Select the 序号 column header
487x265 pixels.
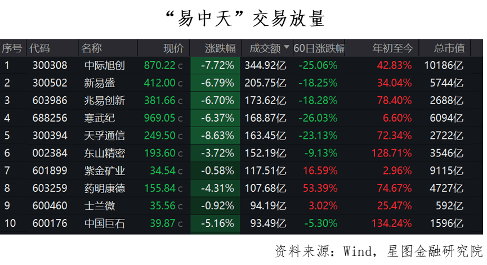[x=13, y=48]
